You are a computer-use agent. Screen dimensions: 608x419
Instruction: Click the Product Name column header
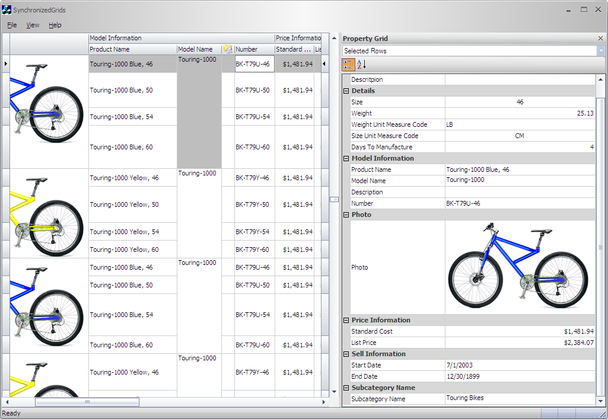click(x=133, y=49)
